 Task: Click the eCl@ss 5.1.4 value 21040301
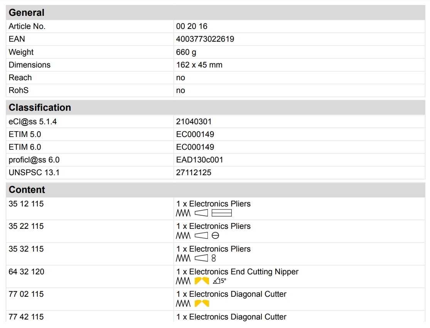194,122
